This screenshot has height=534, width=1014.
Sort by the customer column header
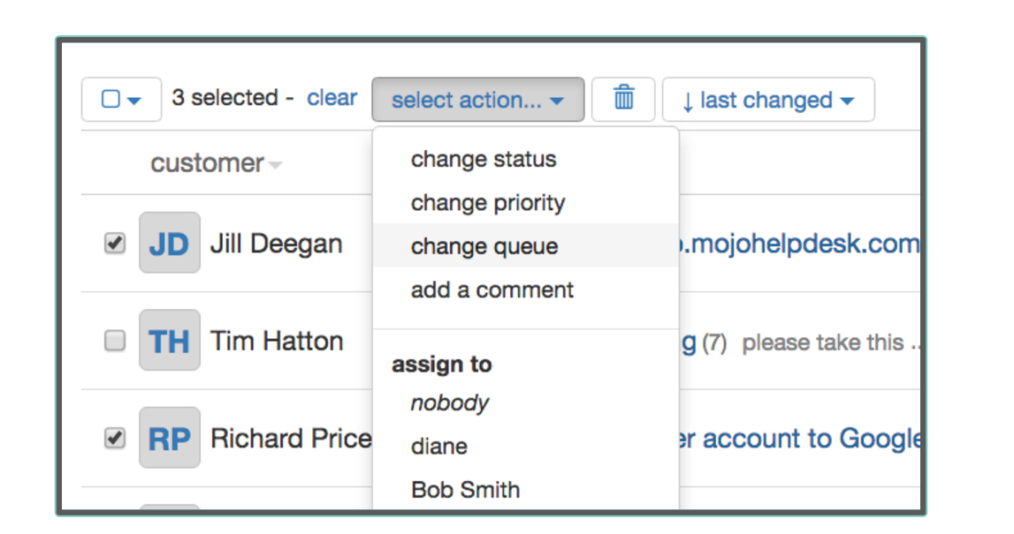click(208, 163)
